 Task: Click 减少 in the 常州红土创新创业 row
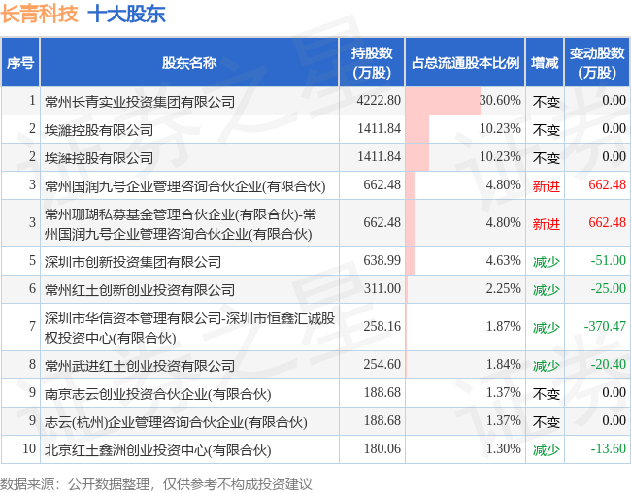(x=547, y=290)
